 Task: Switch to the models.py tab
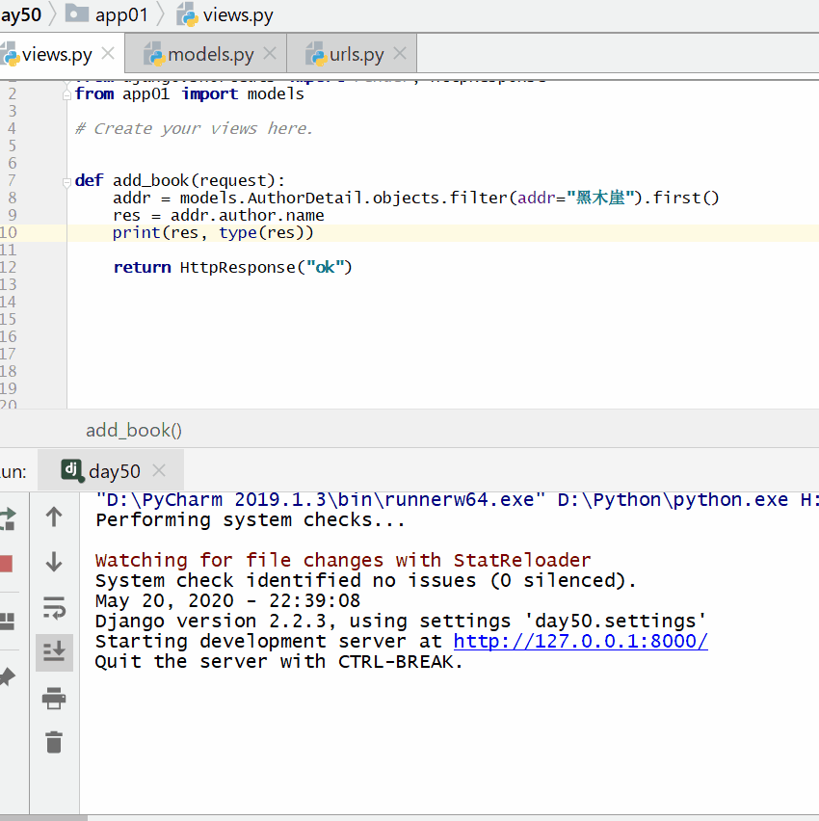[210, 55]
